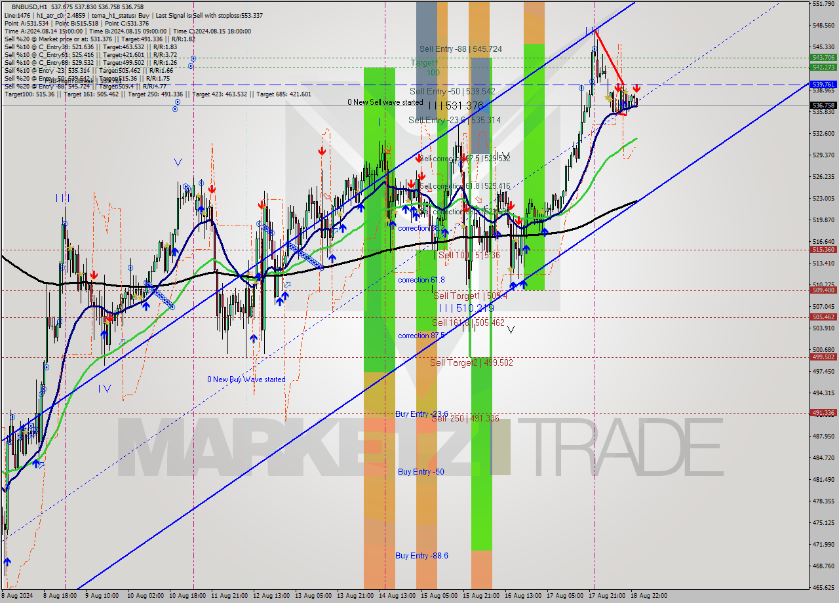
Task: Click the red 499.502 price tag
Action: tap(823, 357)
